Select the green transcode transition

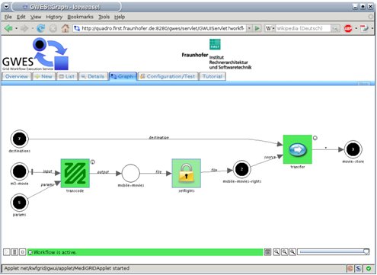click(x=75, y=173)
